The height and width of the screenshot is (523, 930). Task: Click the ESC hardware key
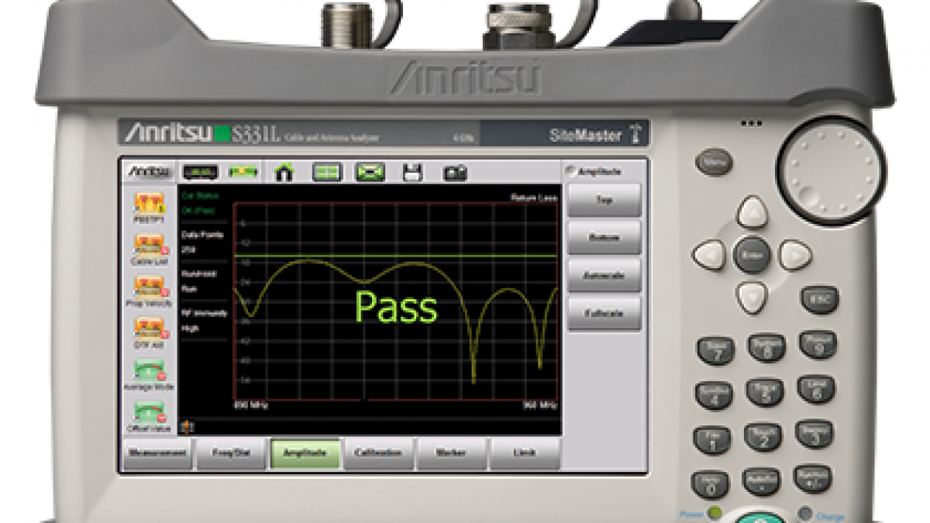820,299
